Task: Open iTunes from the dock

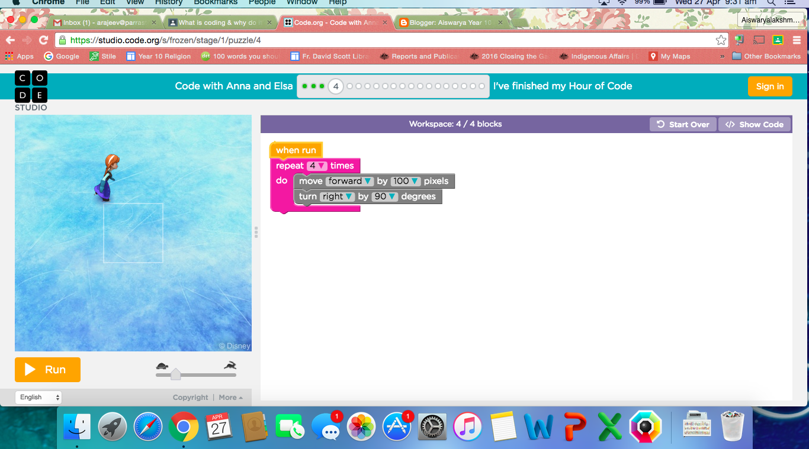Action: click(x=468, y=426)
